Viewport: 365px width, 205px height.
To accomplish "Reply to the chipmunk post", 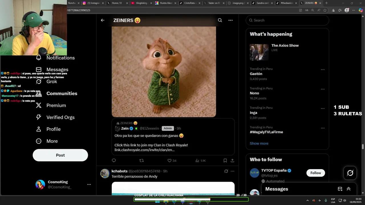I will point(114,161).
